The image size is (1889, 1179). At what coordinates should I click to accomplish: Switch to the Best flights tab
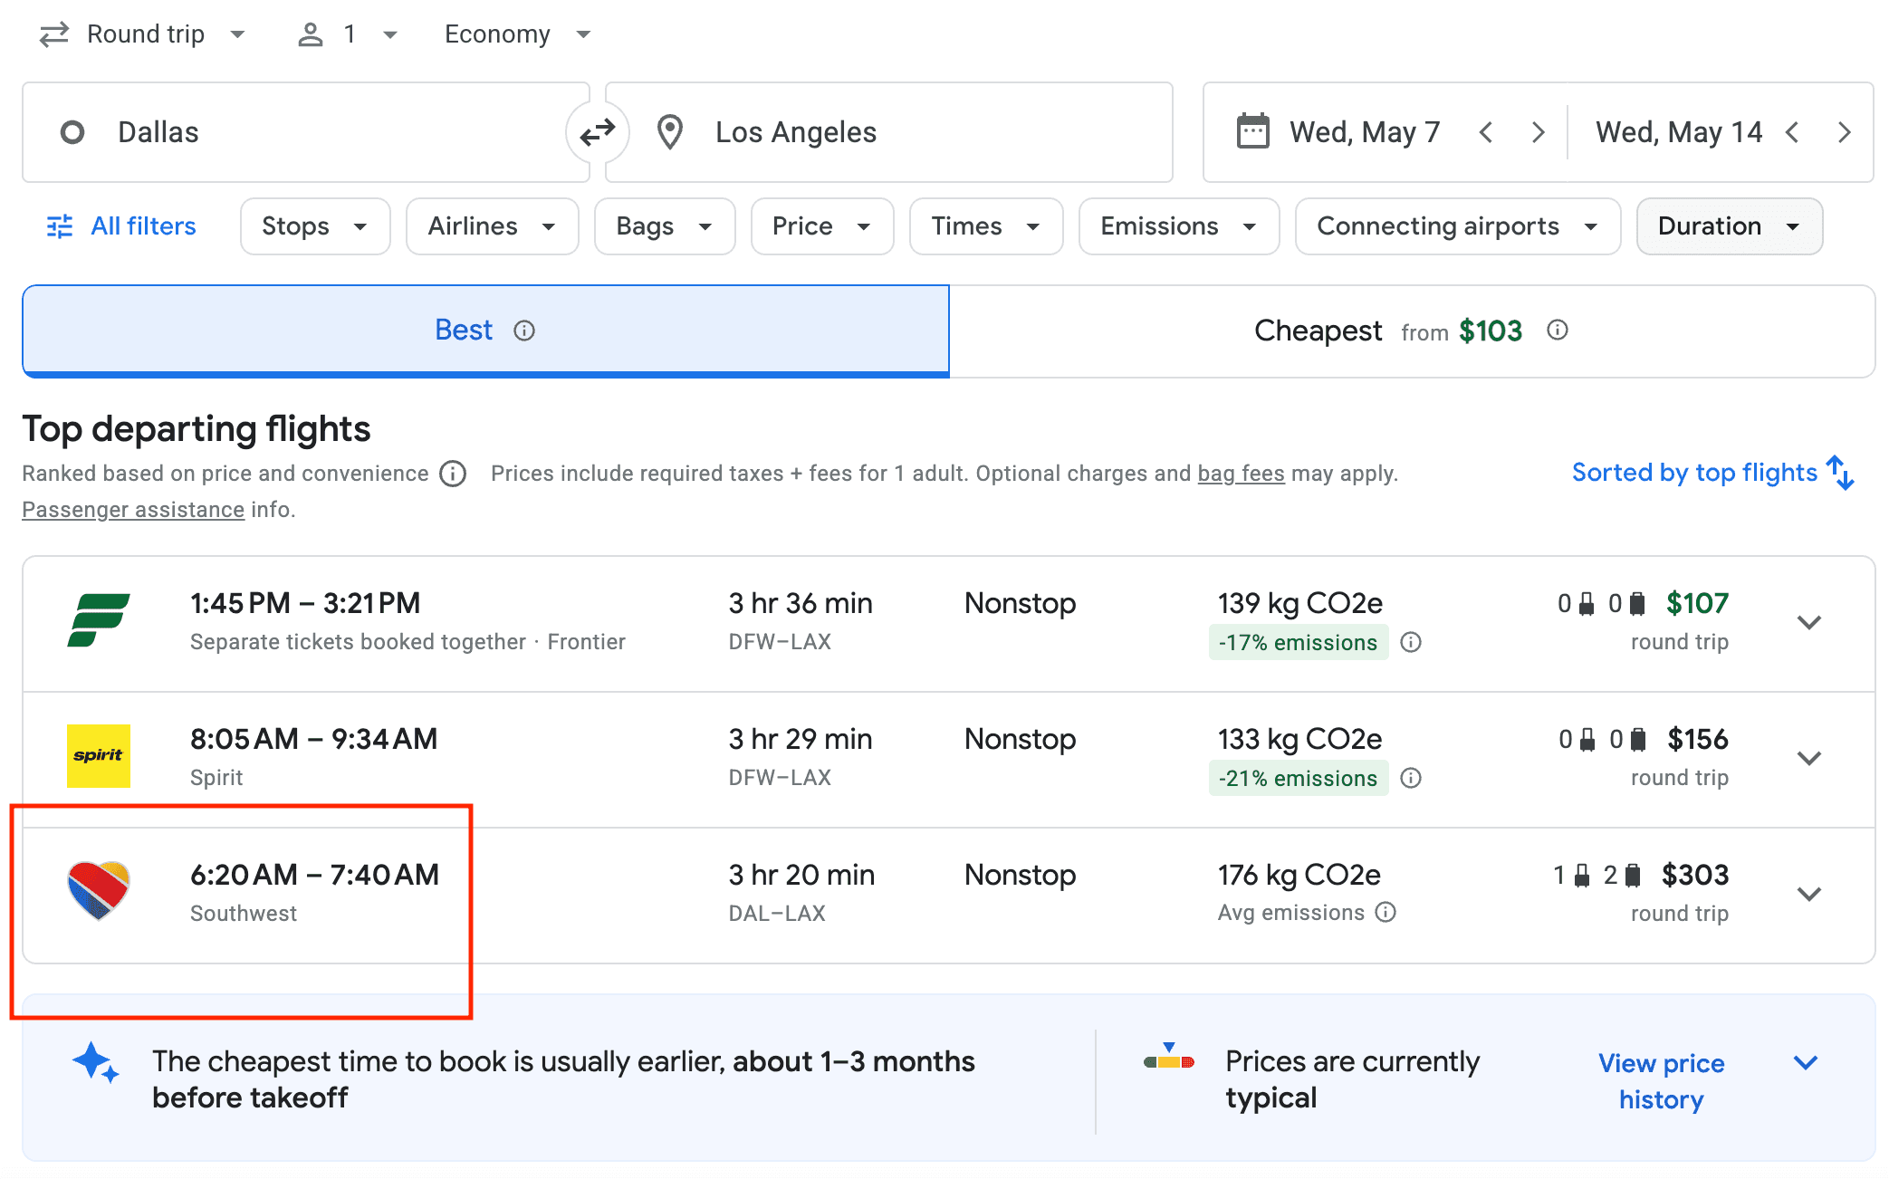[x=486, y=331]
